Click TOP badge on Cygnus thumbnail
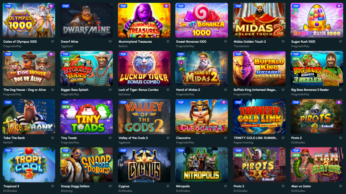 123,151
